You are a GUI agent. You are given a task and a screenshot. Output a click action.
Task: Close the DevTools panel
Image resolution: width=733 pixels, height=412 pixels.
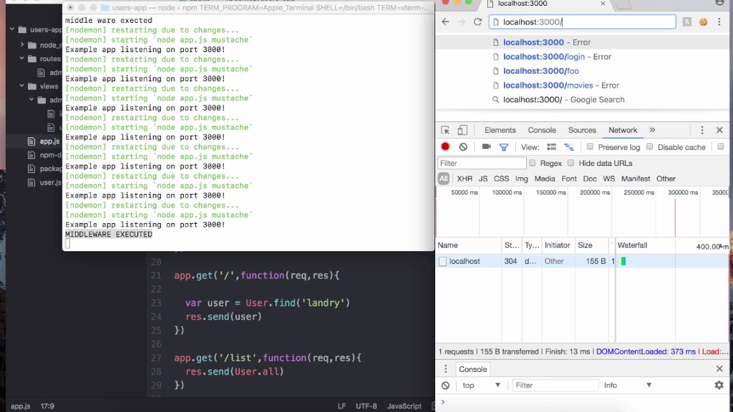coord(720,130)
